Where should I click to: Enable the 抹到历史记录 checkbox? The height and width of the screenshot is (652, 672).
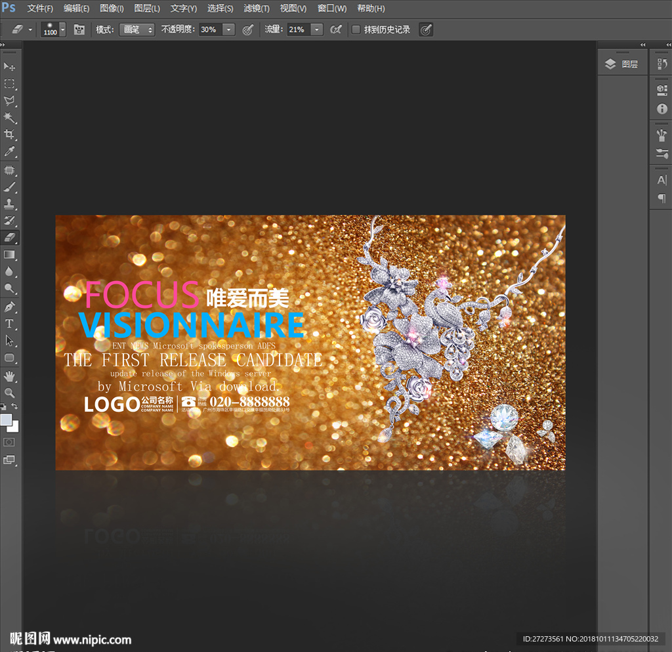tap(356, 30)
